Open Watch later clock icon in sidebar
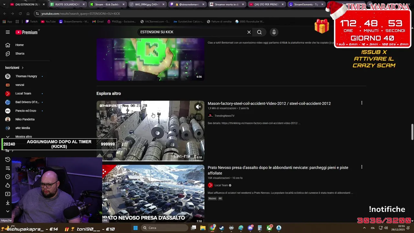This screenshot has width=414, height=233. (x=8, y=177)
